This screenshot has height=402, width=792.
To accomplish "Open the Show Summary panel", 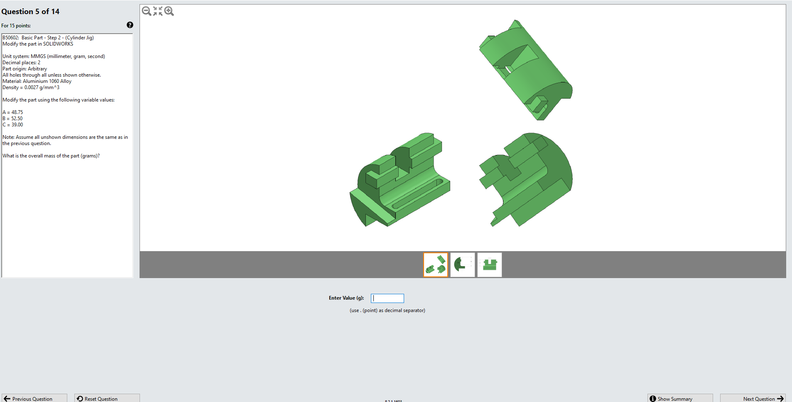I will pyautogui.click(x=679, y=398).
